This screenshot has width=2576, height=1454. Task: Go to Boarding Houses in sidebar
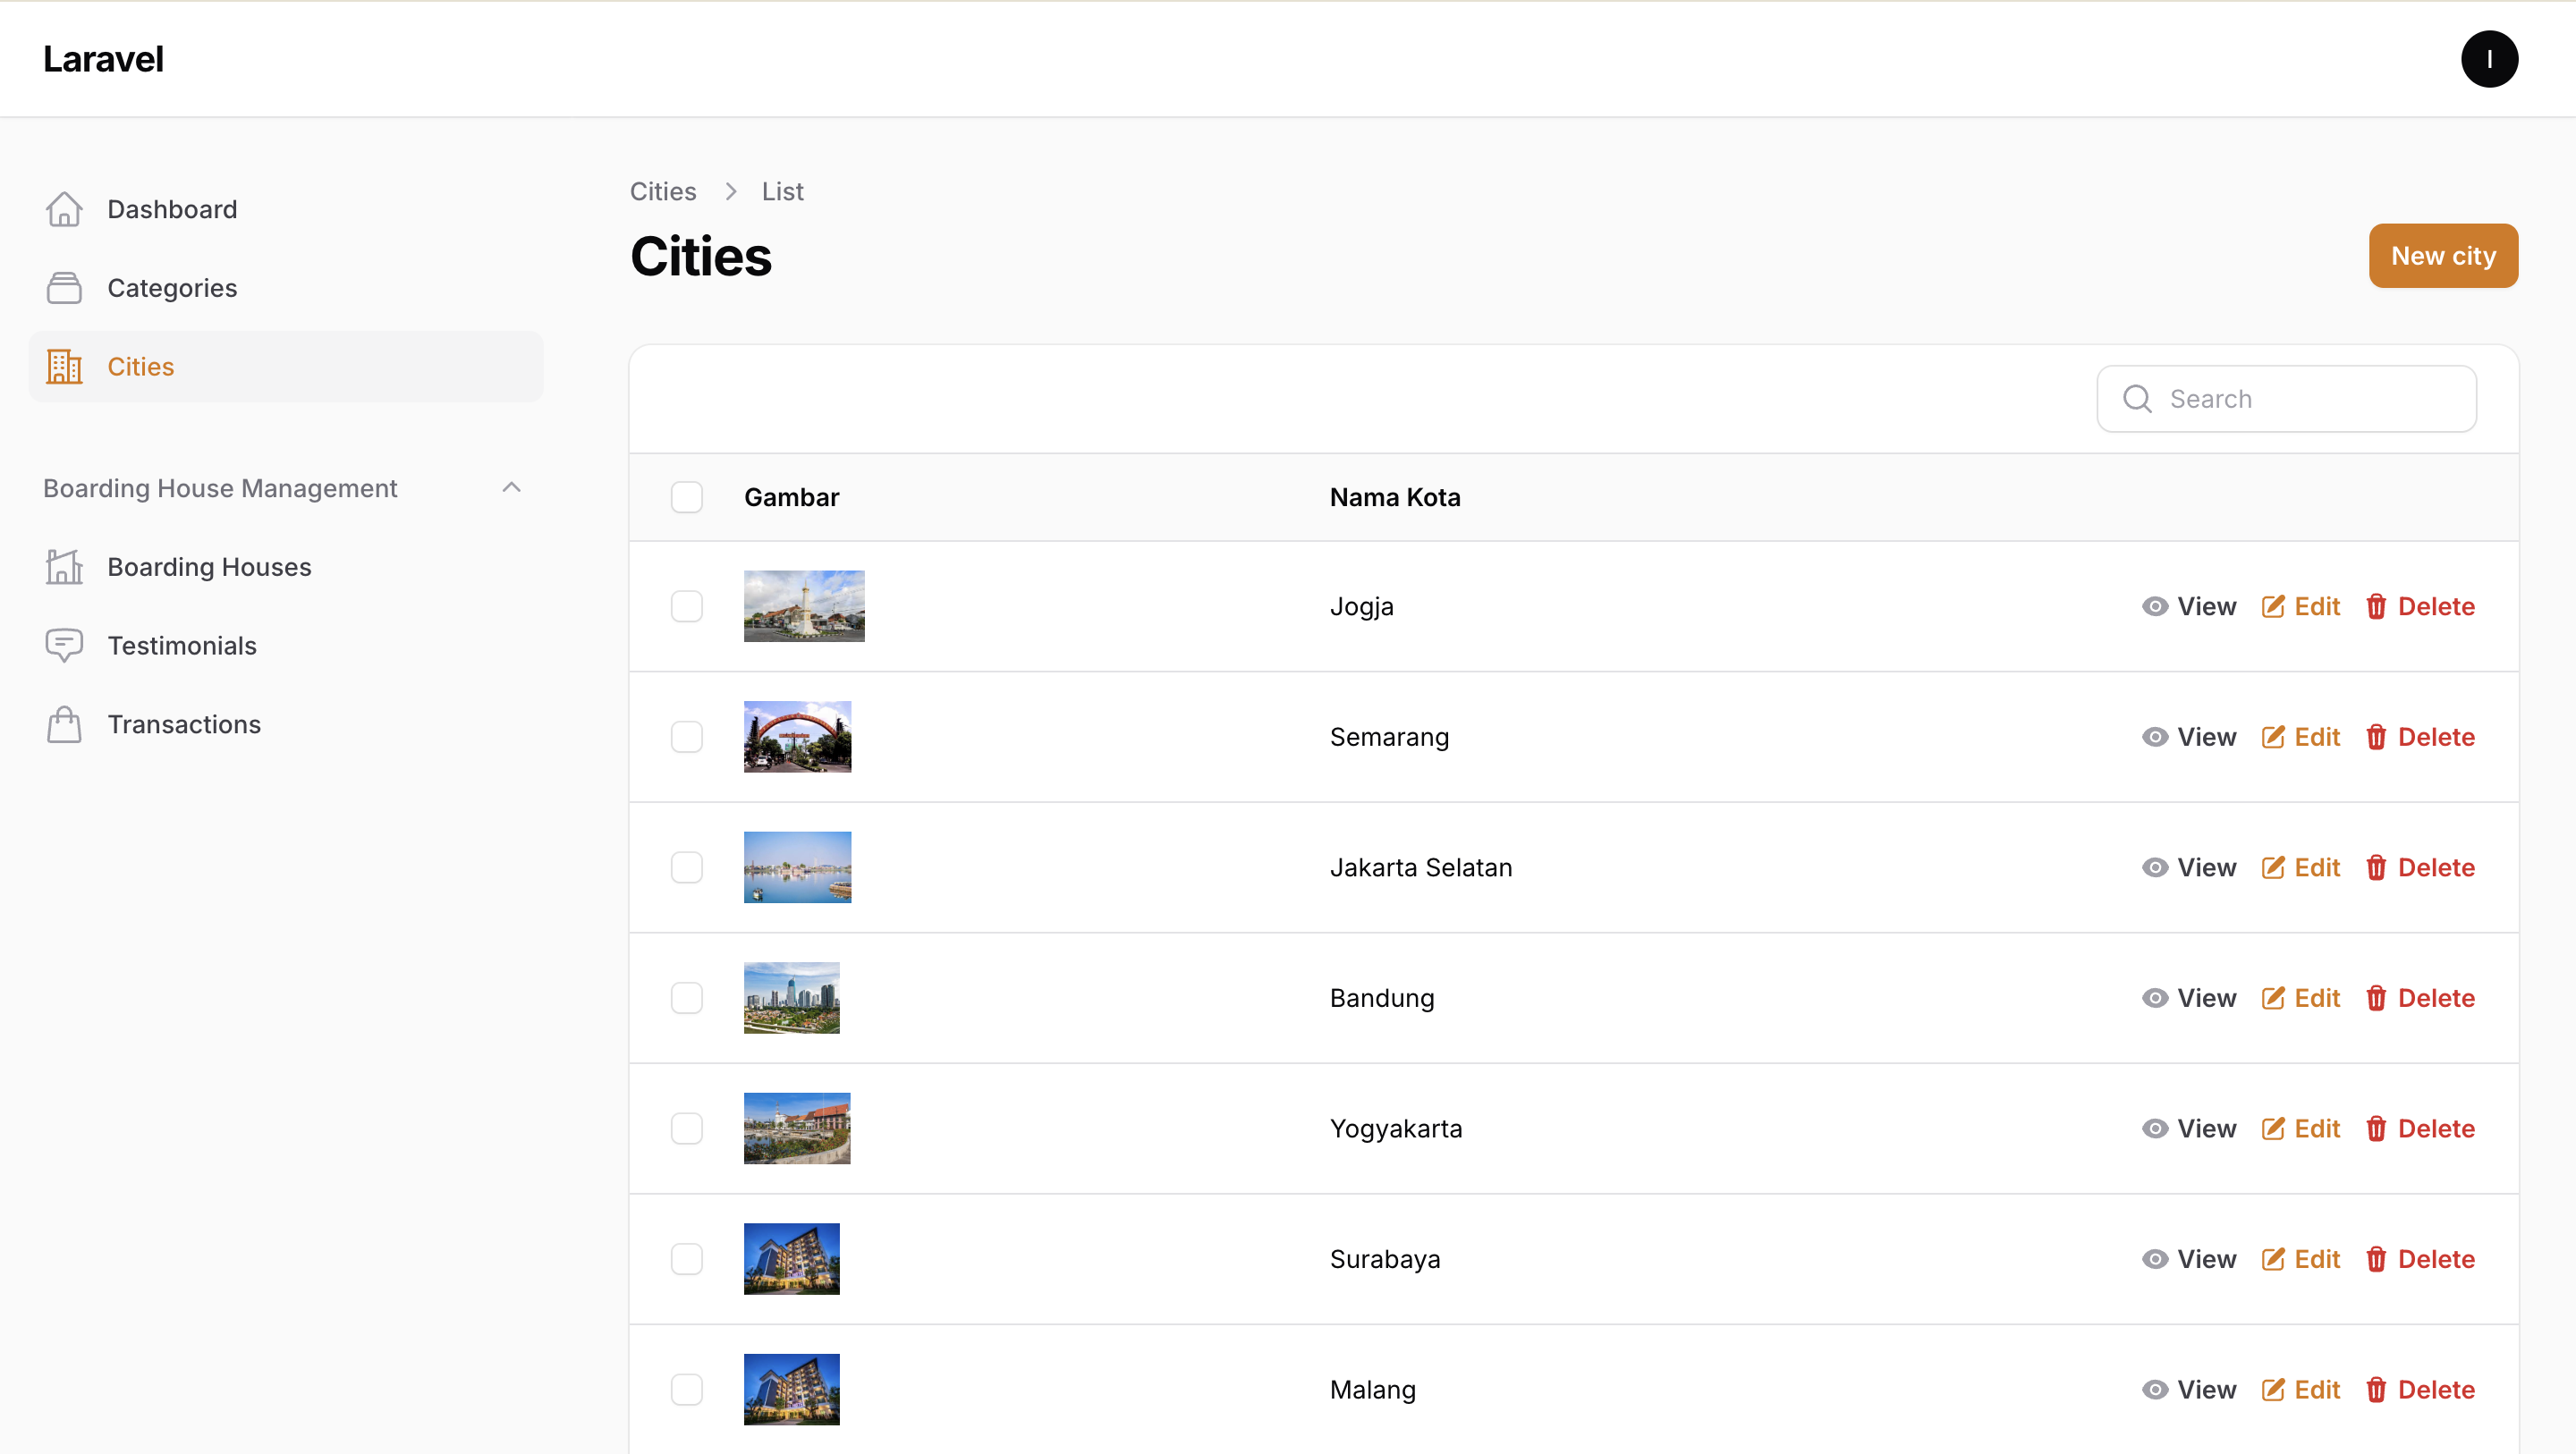click(x=286, y=567)
